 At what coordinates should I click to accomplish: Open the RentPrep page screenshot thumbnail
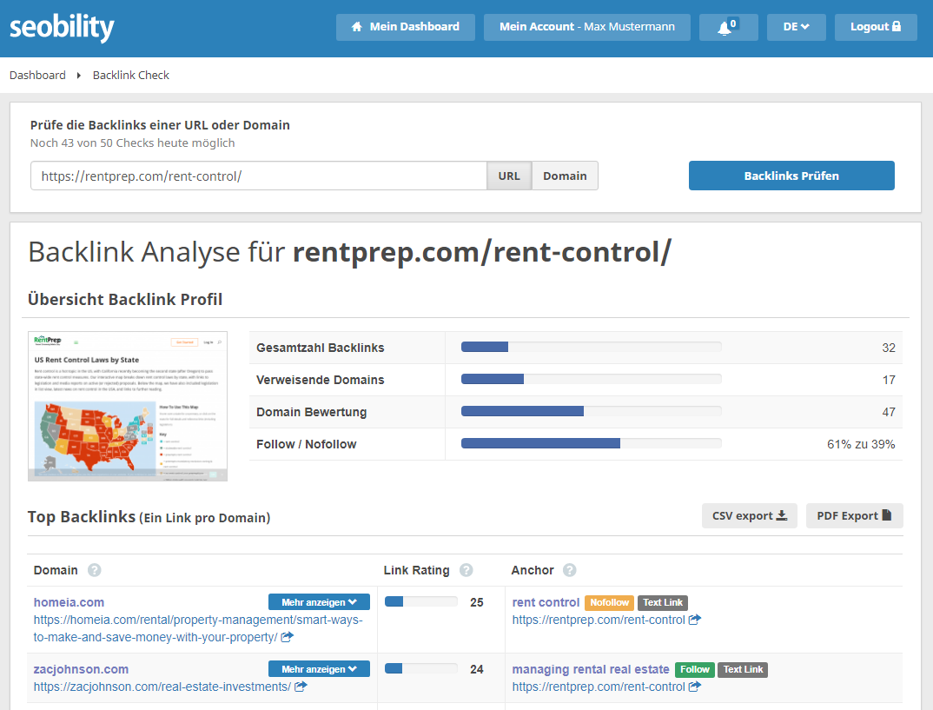128,406
